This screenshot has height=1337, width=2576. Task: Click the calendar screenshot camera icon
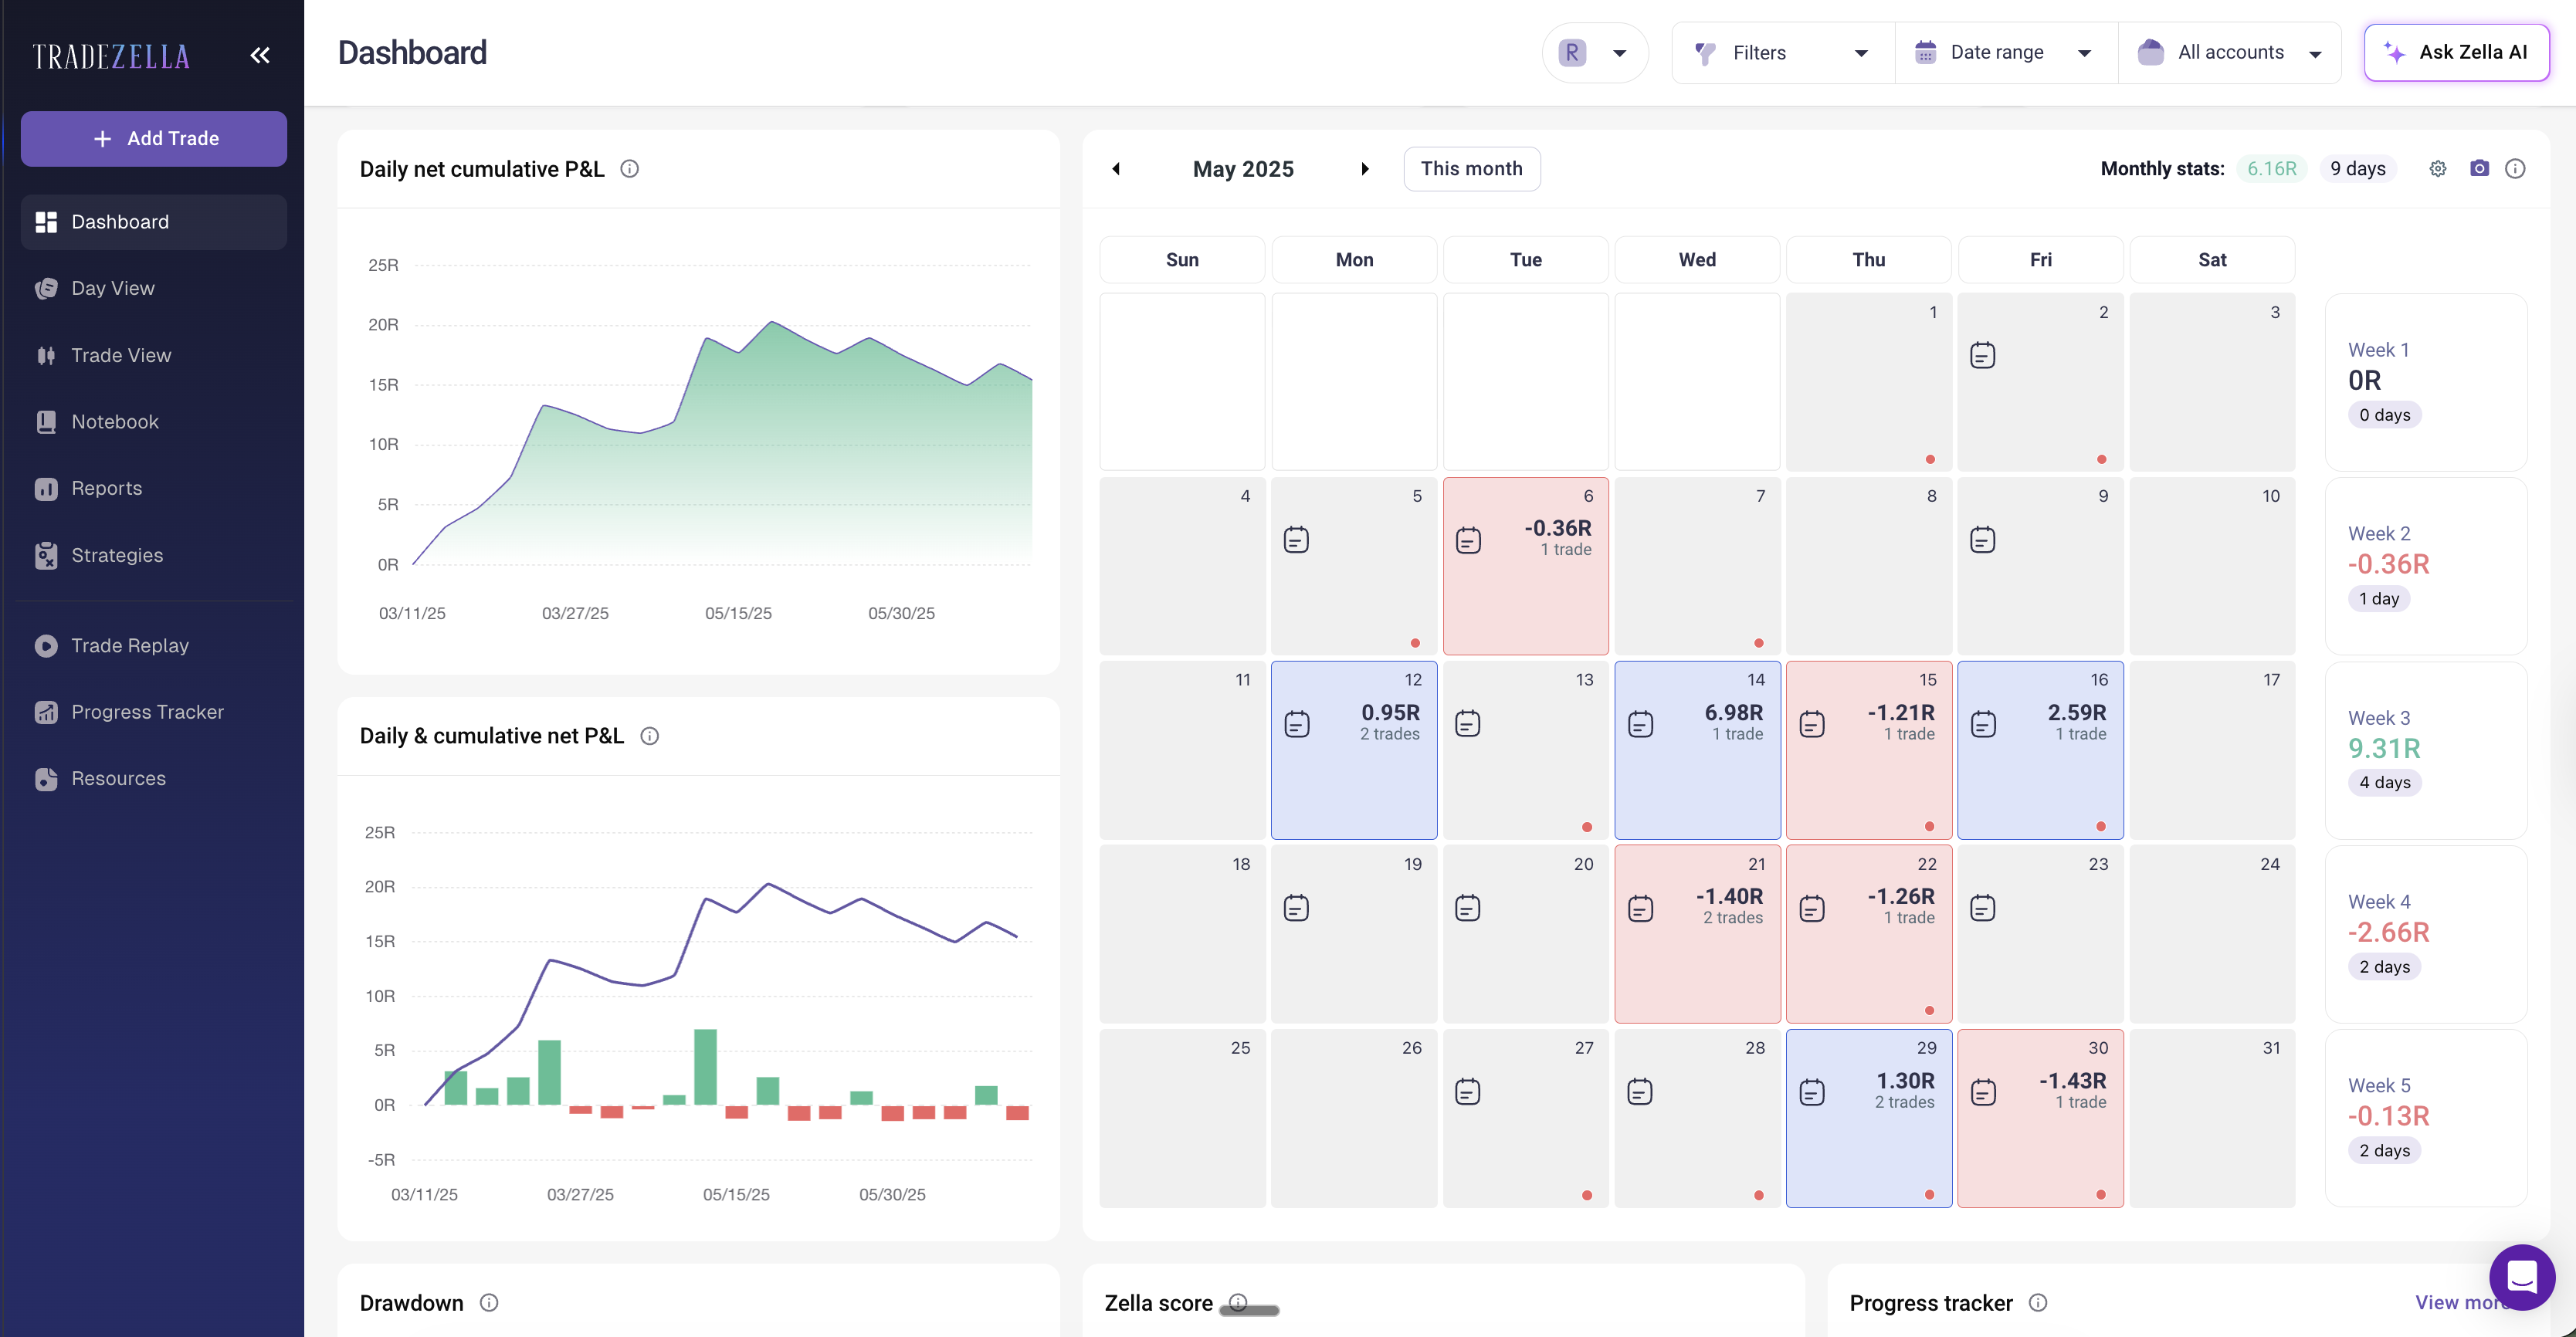[x=2479, y=169]
